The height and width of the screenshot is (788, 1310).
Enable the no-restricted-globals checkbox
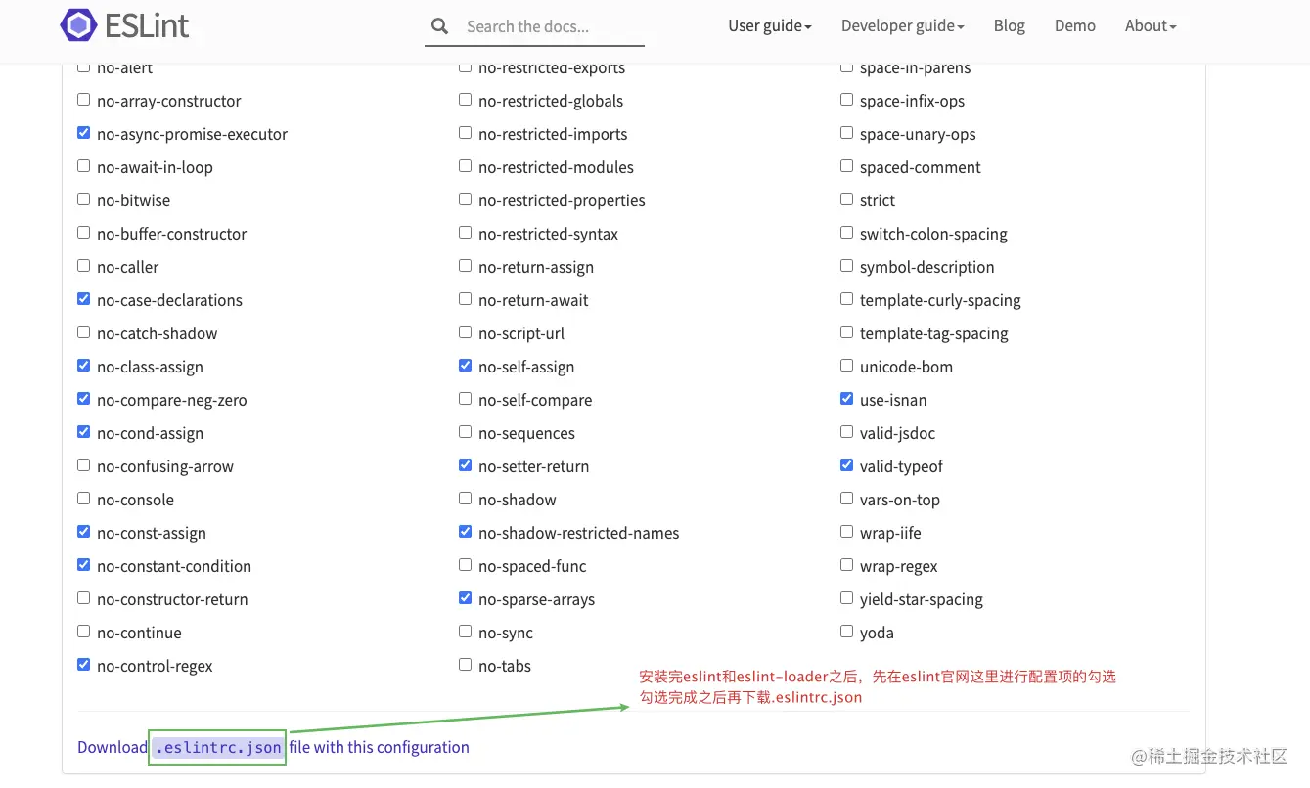click(465, 100)
